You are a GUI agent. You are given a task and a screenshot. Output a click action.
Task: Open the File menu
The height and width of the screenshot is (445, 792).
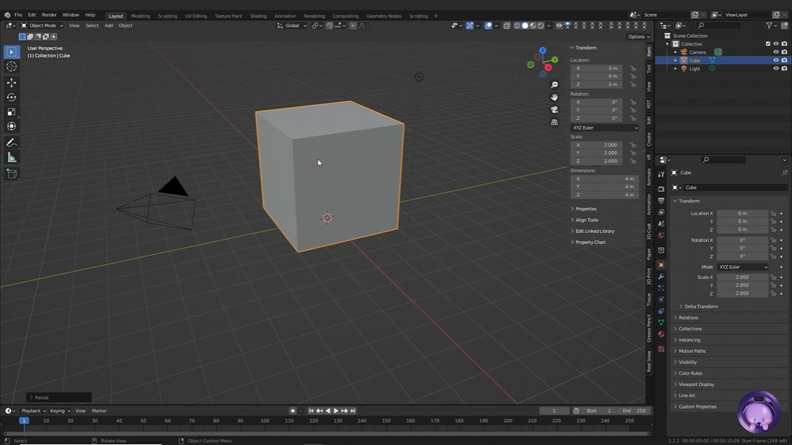point(18,15)
